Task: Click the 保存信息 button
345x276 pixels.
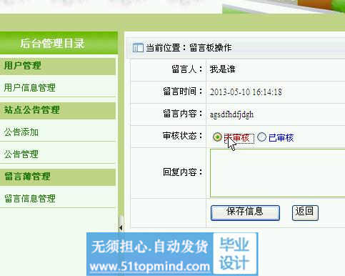Action: 245,213
